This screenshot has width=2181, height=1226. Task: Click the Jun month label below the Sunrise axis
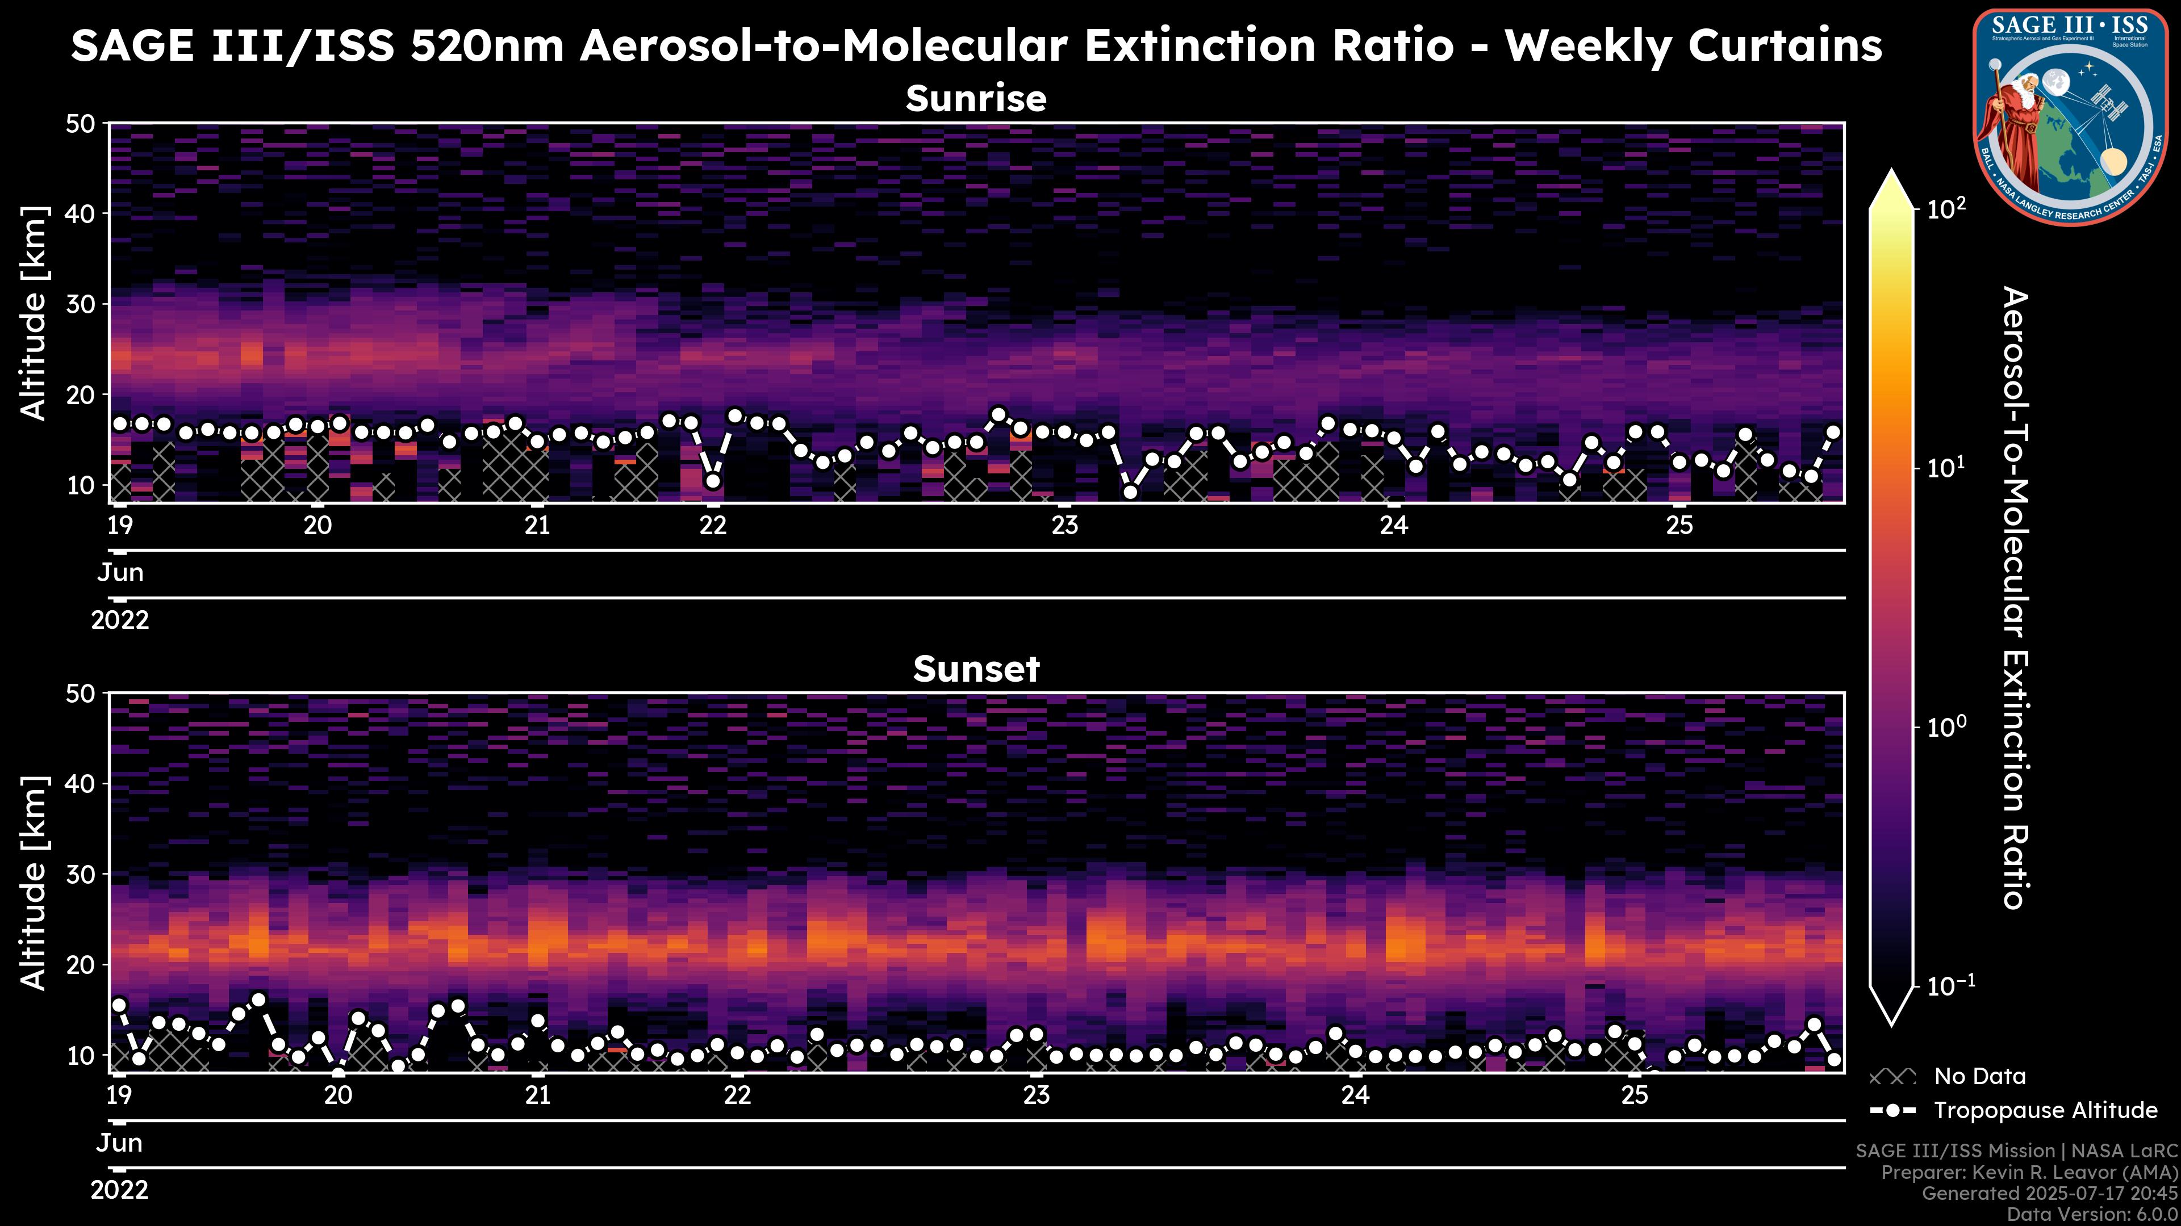pyautogui.click(x=120, y=573)
